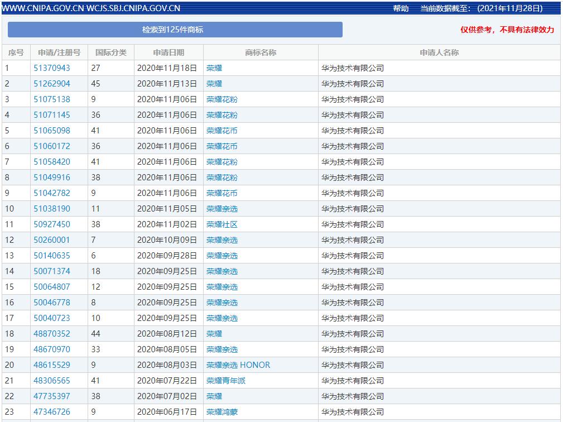Click the 帮助 help link
This screenshot has height=422, width=563.
pos(401,8)
